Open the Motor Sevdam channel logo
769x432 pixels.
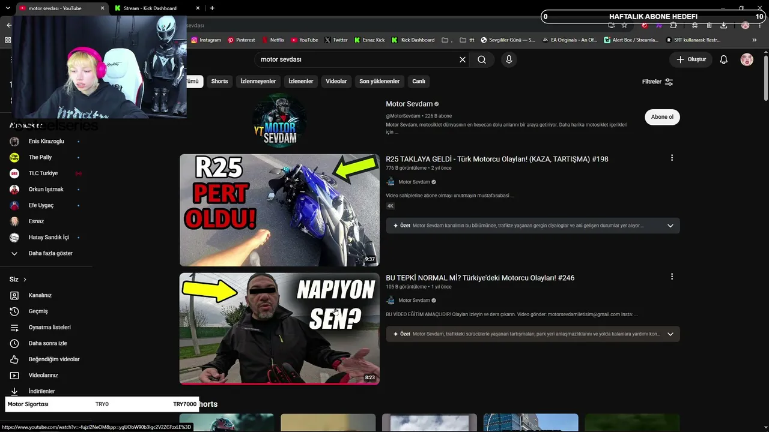coord(279,120)
